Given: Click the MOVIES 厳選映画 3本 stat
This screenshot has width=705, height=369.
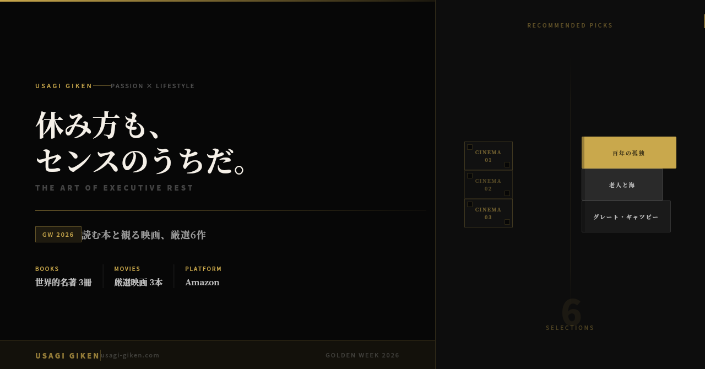Looking at the screenshot, I should click(138, 276).
